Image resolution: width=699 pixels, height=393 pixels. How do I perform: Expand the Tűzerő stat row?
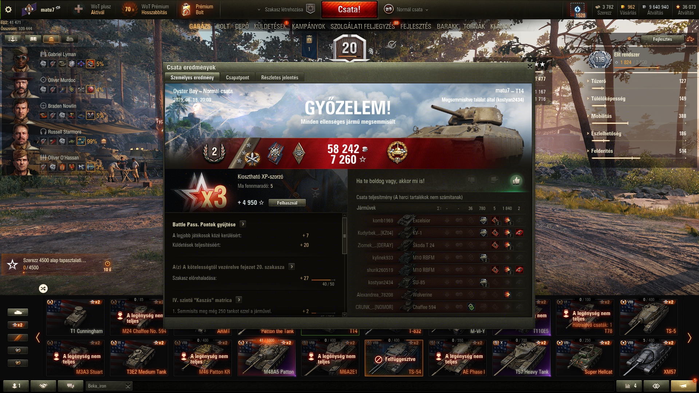tap(636, 81)
